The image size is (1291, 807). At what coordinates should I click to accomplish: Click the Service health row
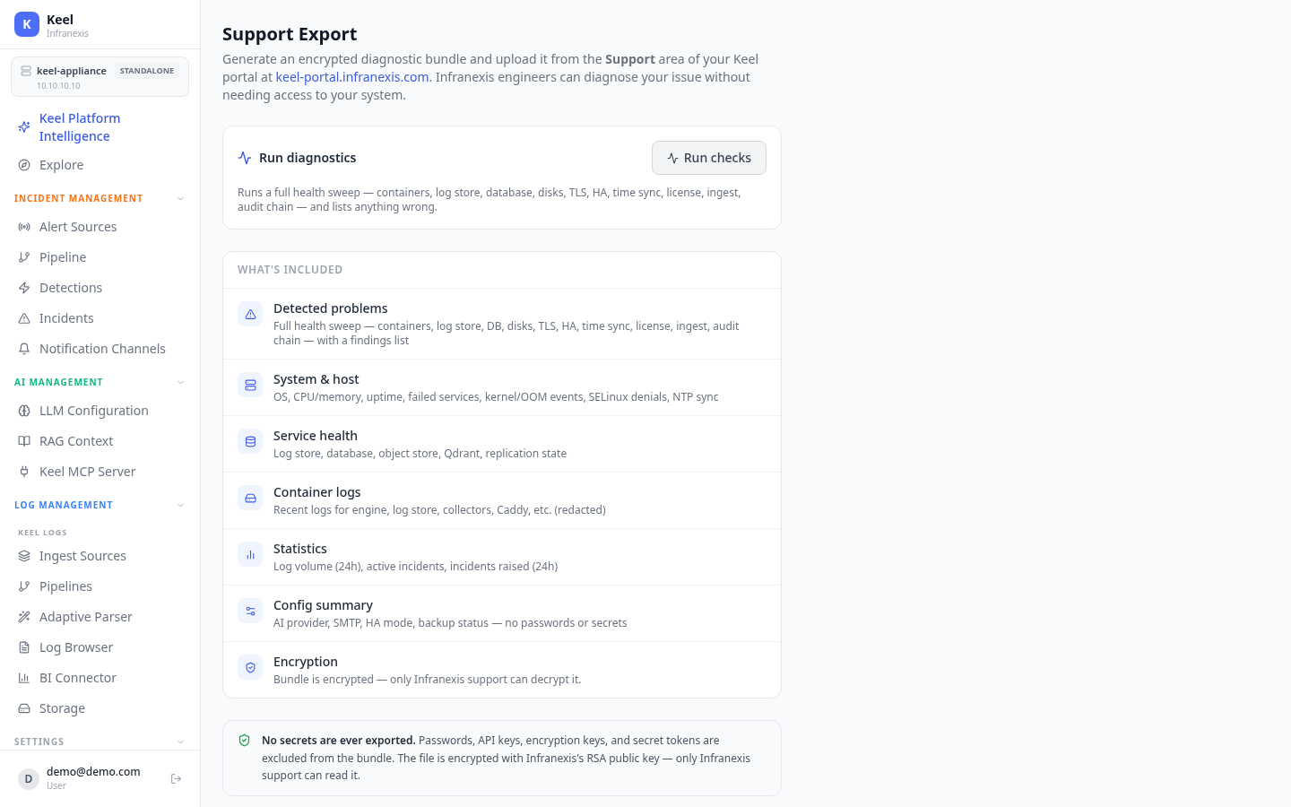click(x=502, y=444)
